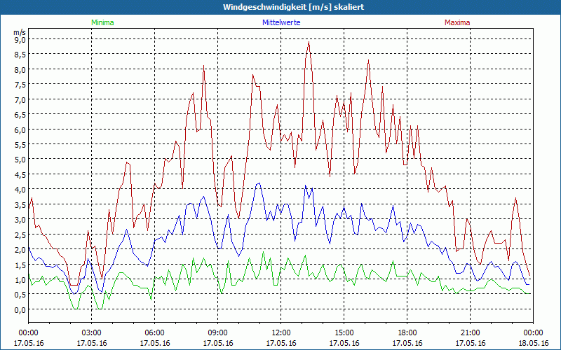
Task: Click the 6,0 y-axis value
Action: 20,129
